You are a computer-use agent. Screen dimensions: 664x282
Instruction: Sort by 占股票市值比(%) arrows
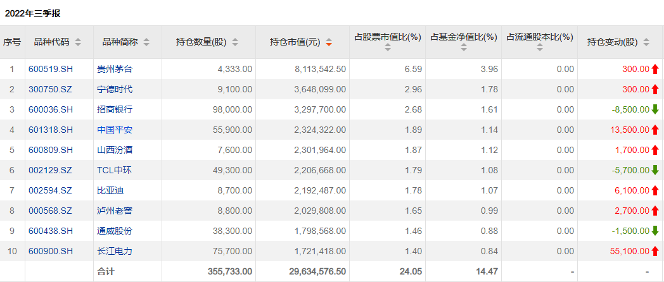click(388, 48)
